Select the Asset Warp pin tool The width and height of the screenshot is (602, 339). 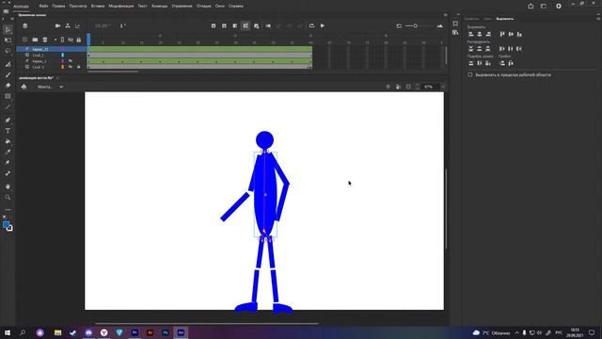(x=8, y=163)
